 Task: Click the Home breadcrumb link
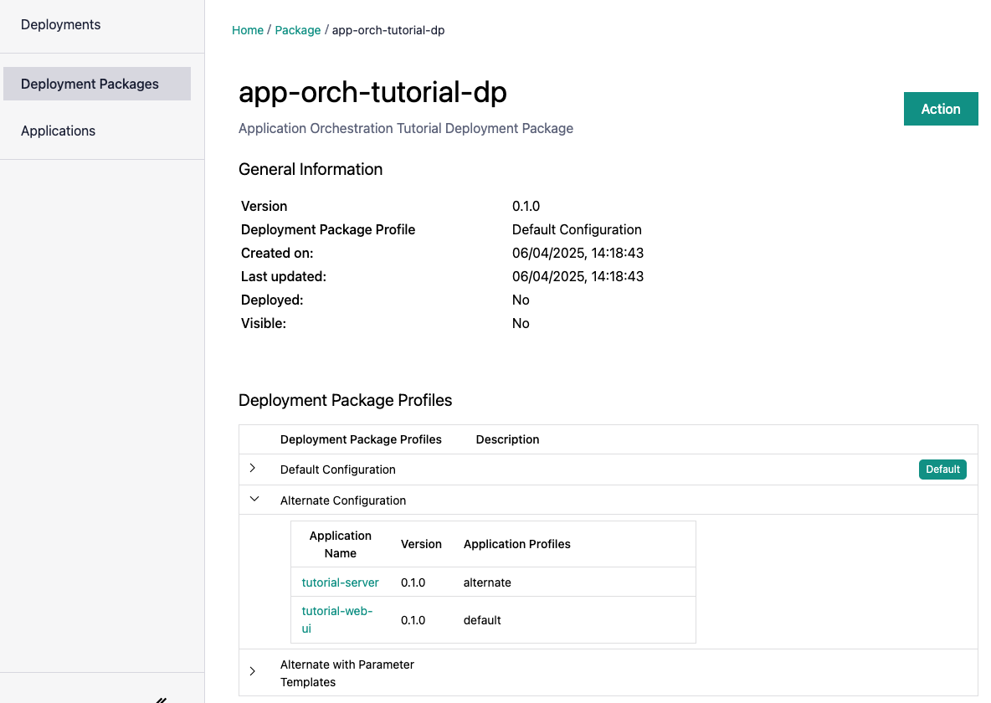[248, 30]
